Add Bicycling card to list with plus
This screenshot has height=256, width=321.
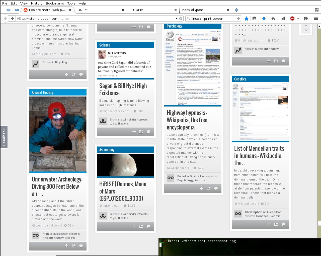66,74
